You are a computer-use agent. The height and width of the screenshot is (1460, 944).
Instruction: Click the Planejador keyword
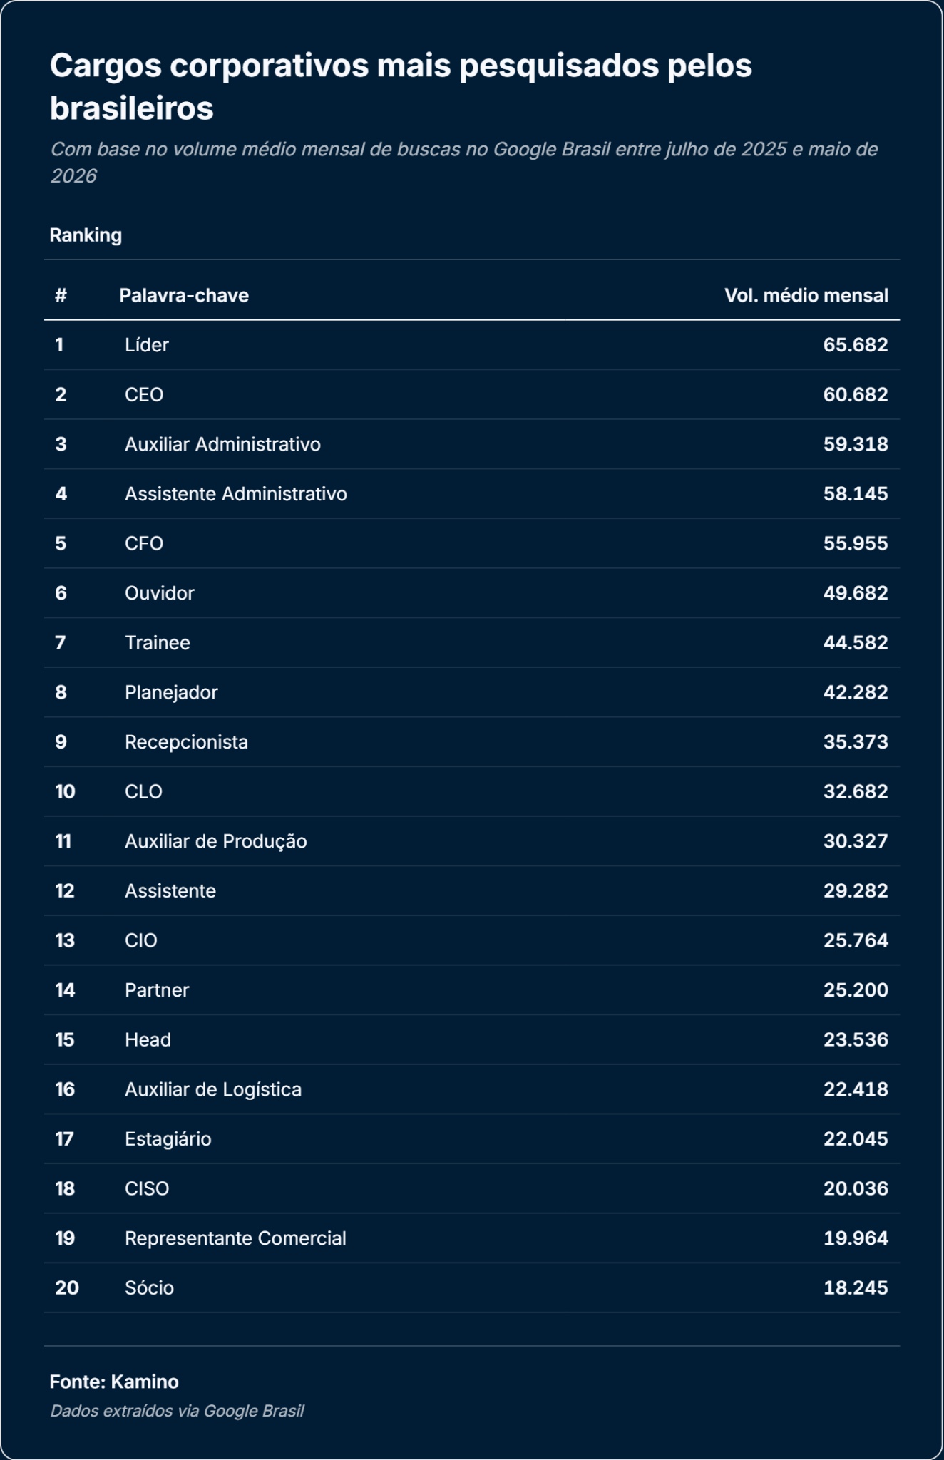tap(171, 692)
